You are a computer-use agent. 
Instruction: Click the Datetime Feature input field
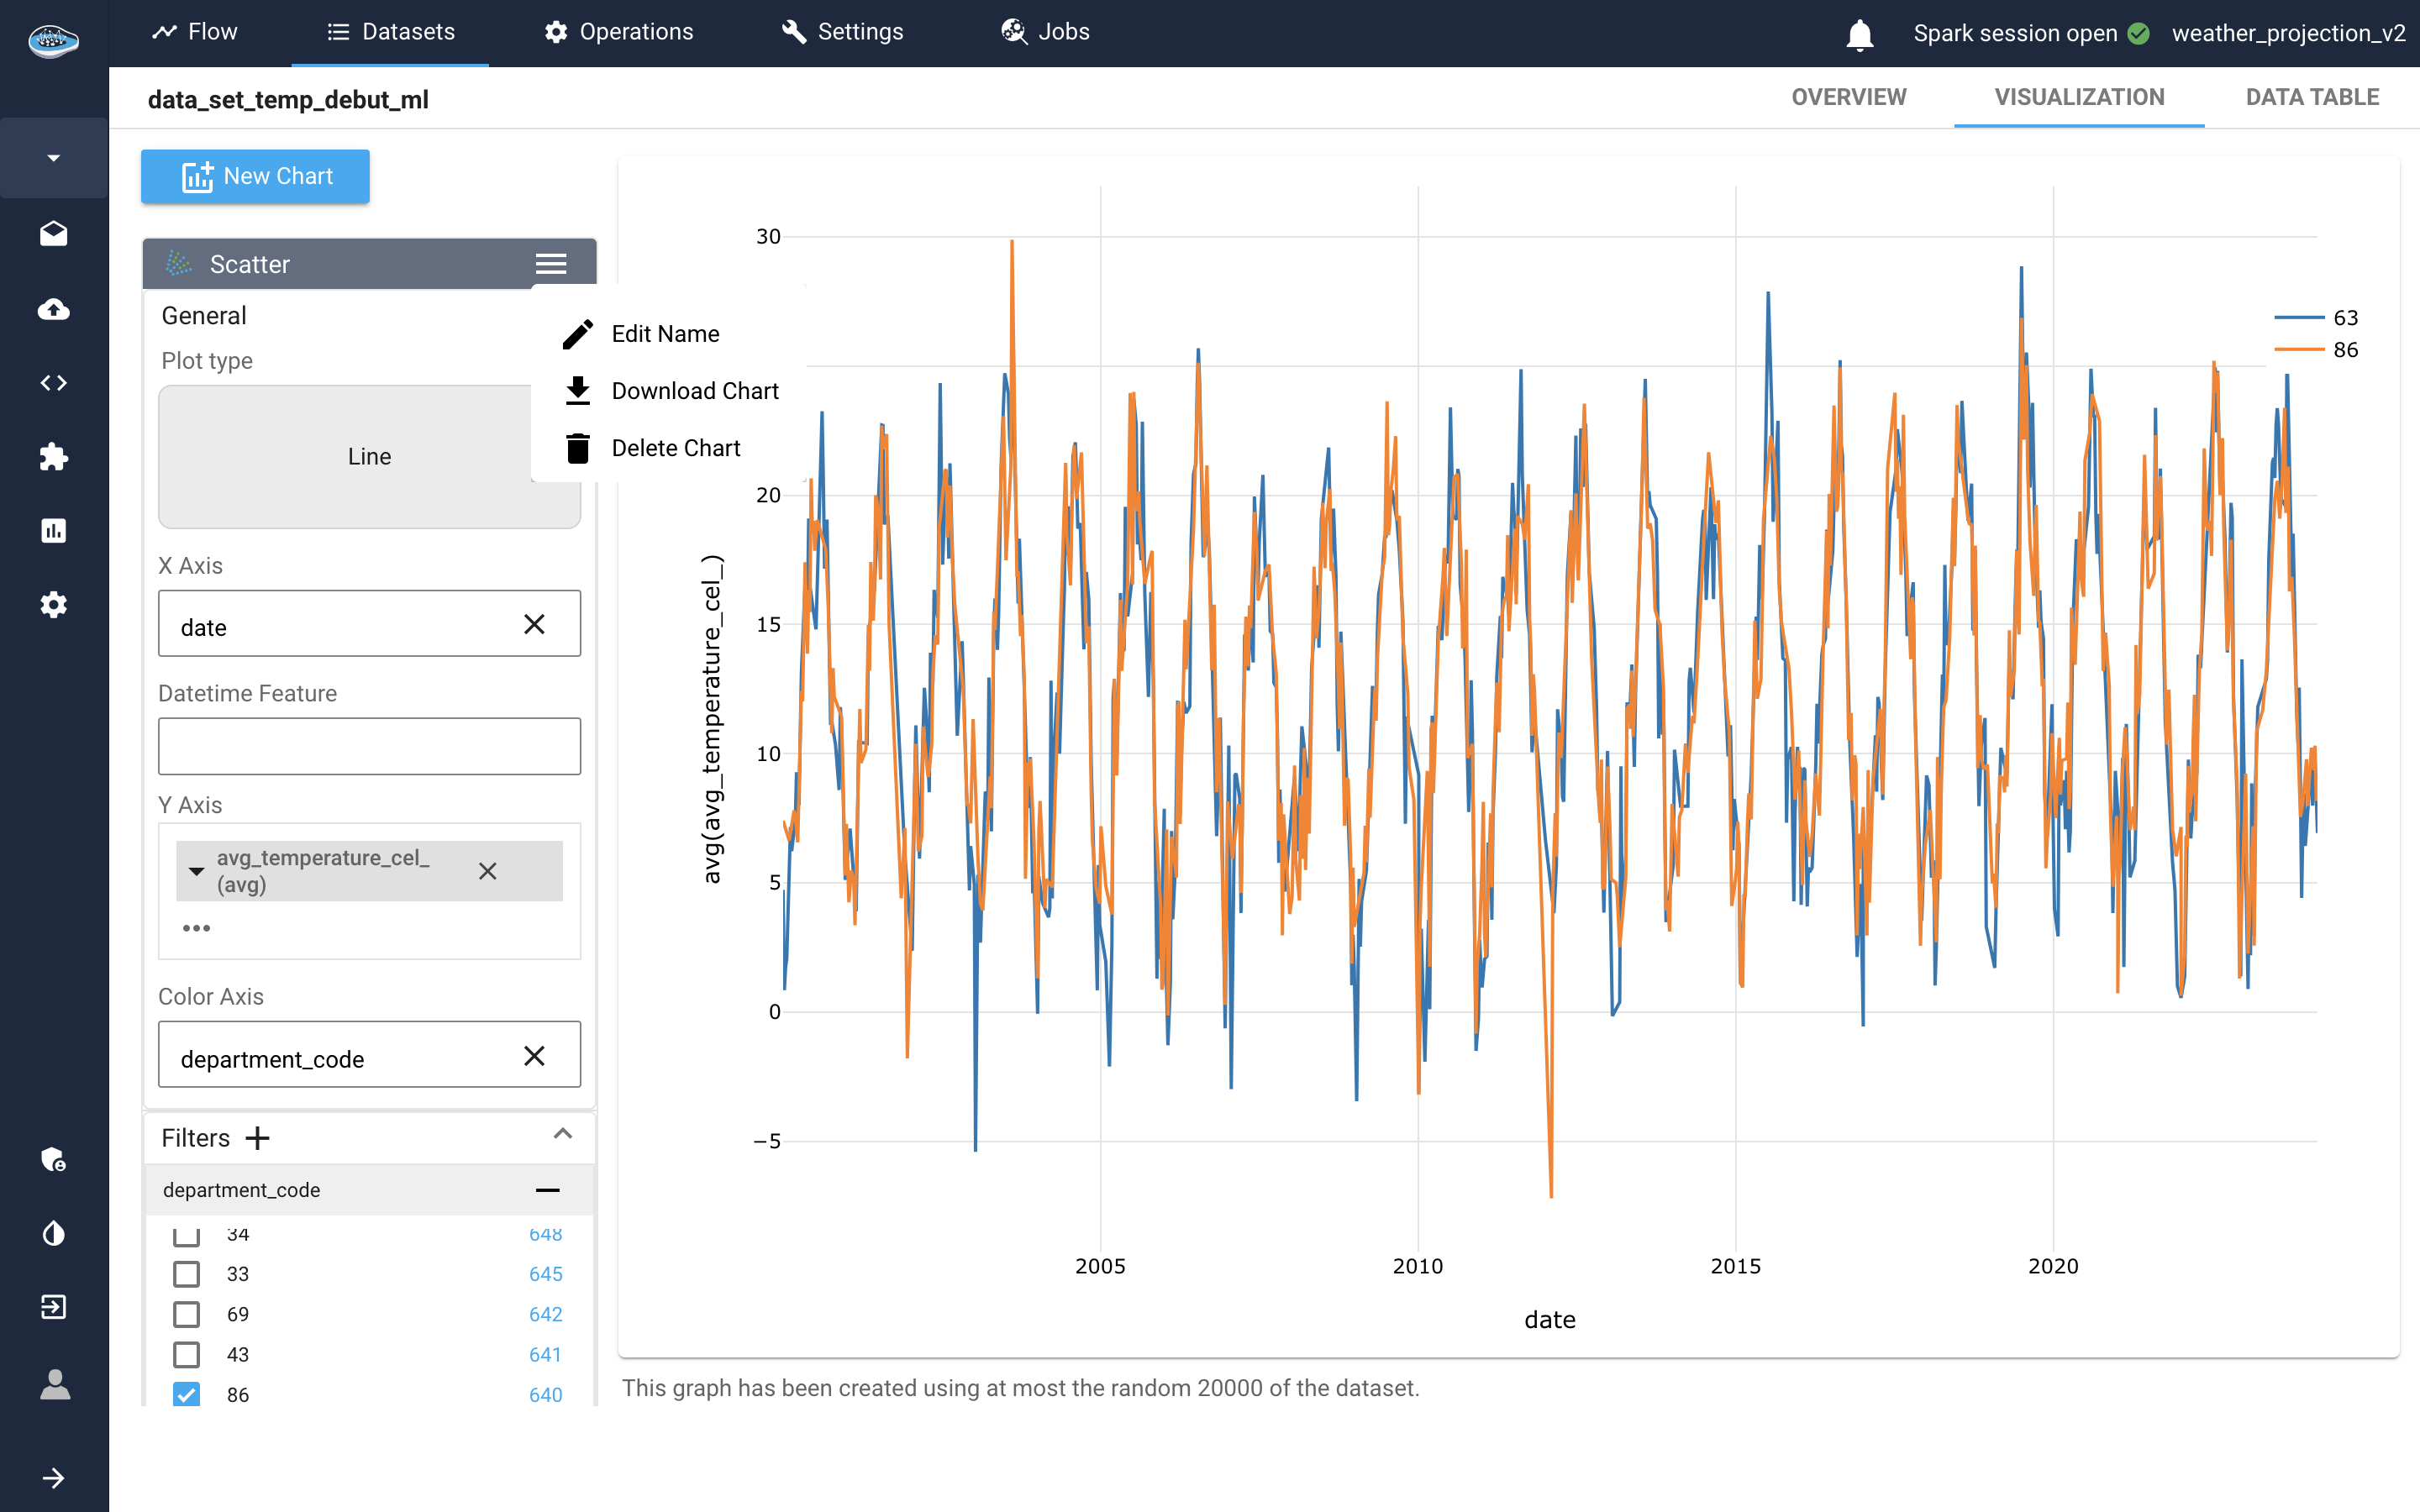click(369, 746)
